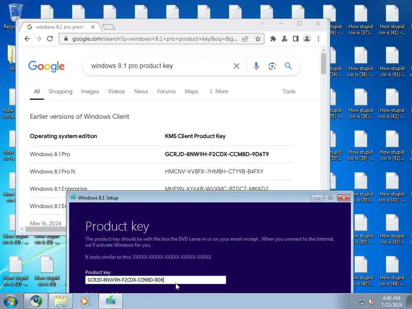Open Chrome three-dot menu

(319, 39)
